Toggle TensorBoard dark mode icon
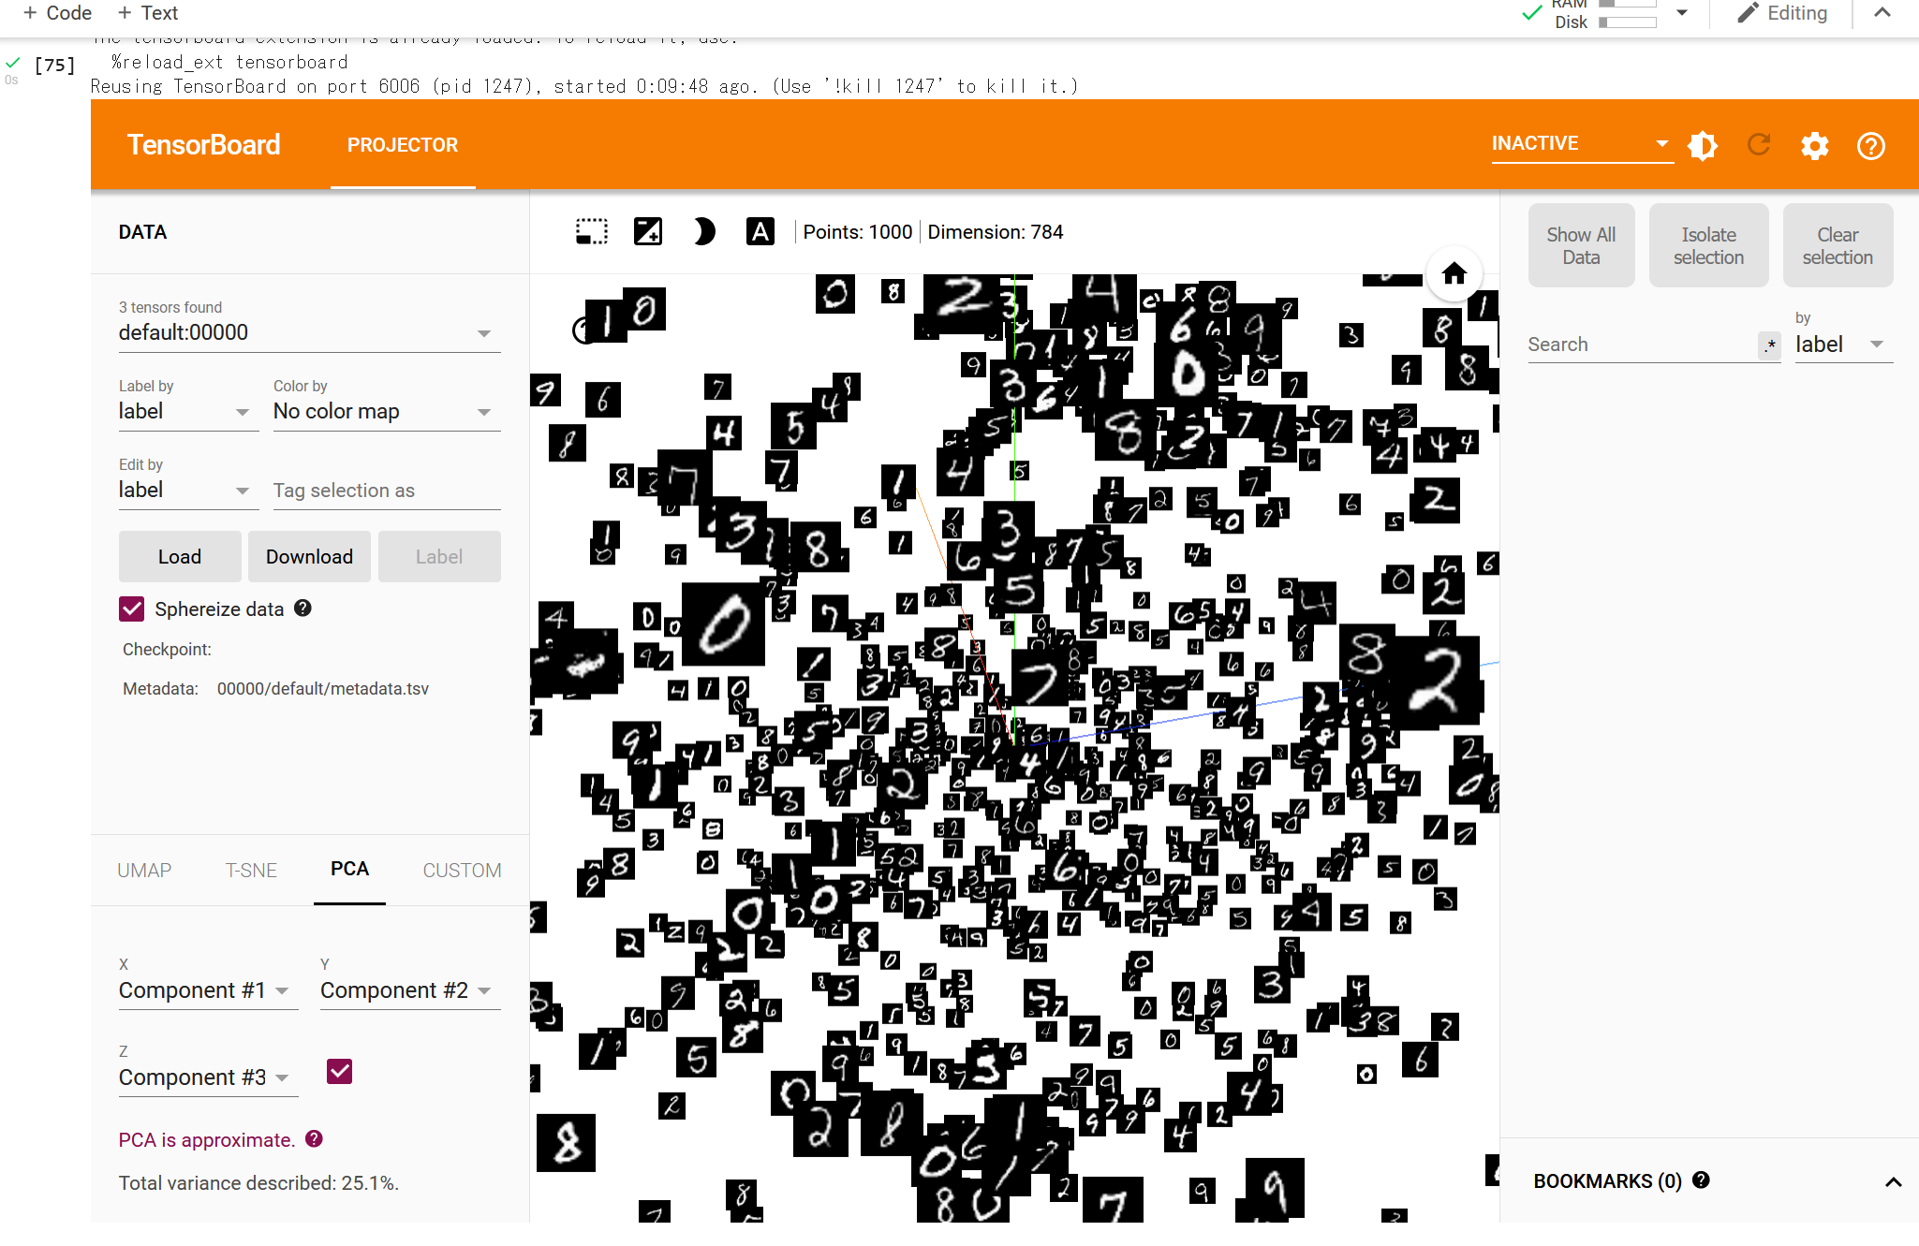Screen dimensions: 1919x1246 [x=1702, y=145]
